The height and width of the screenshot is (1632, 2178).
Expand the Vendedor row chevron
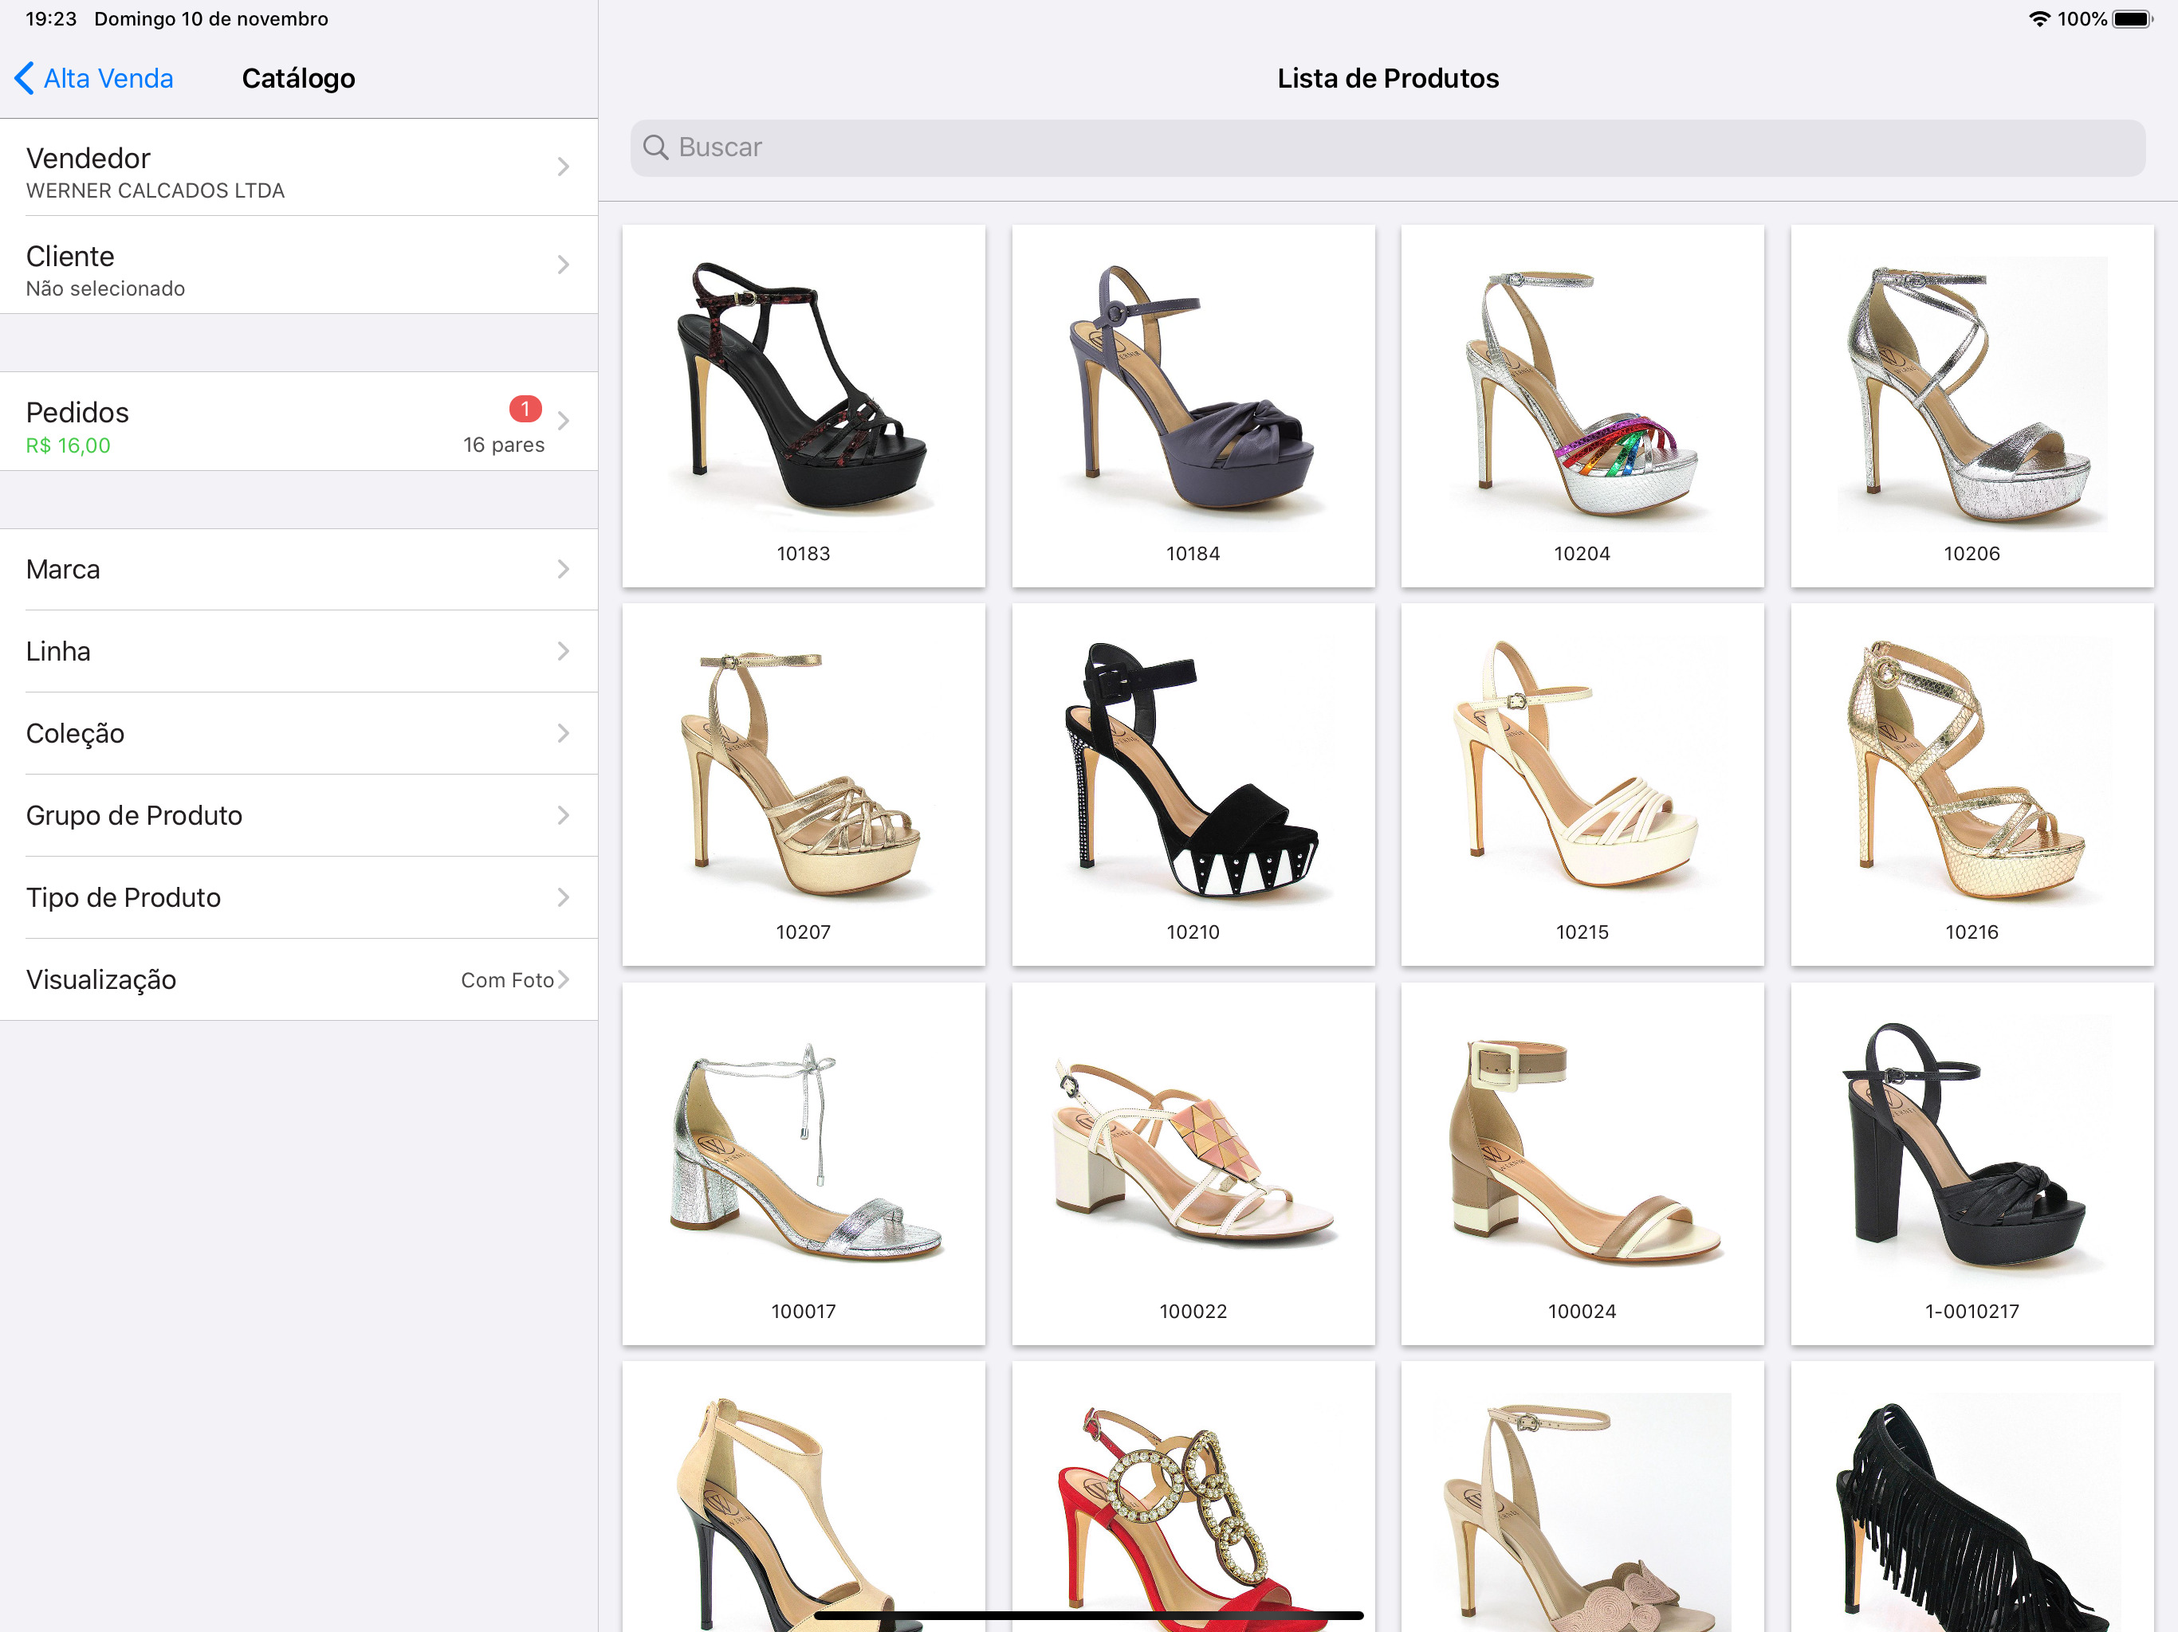(x=563, y=167)
